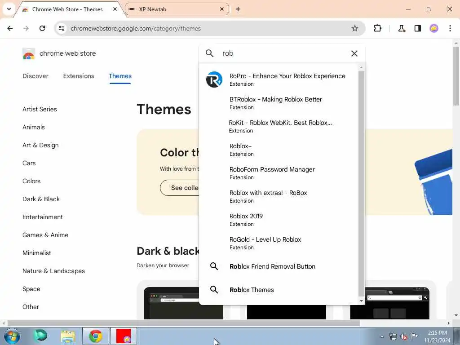Image resolution: width=460 pixels, height=345 pixels.
Task: Close the XP Newtab tab
Action: (x=222, y=9)
